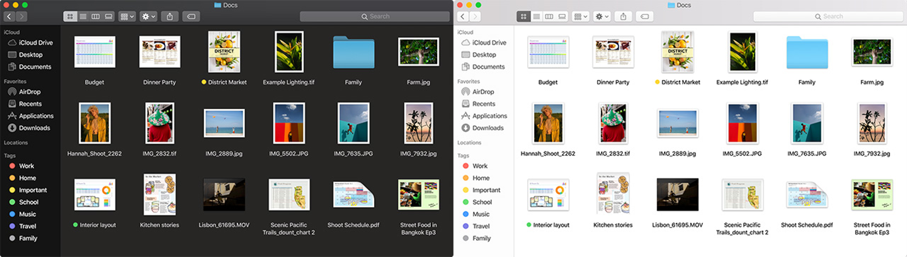Open AirDrop in the dark window sidebar
Viewport: 907px width, 257px height.
coord(30,92)
